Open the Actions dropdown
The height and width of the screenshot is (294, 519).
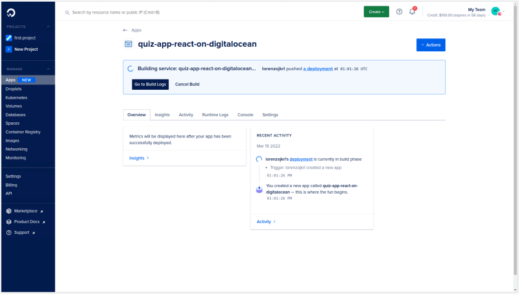(x=431, y=45)
